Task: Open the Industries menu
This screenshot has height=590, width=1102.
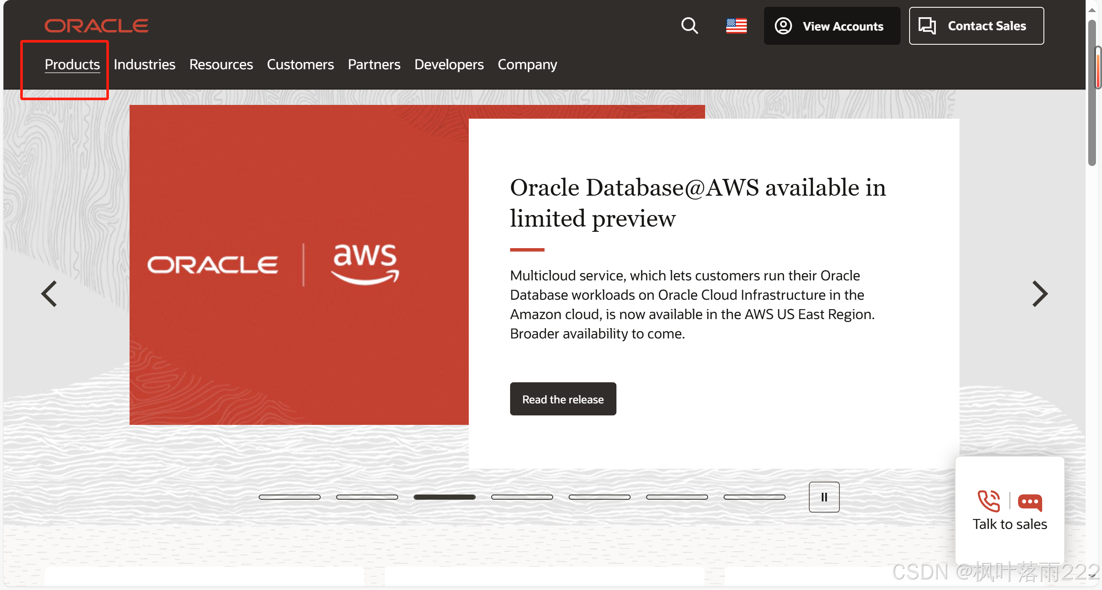Action: 145,65
